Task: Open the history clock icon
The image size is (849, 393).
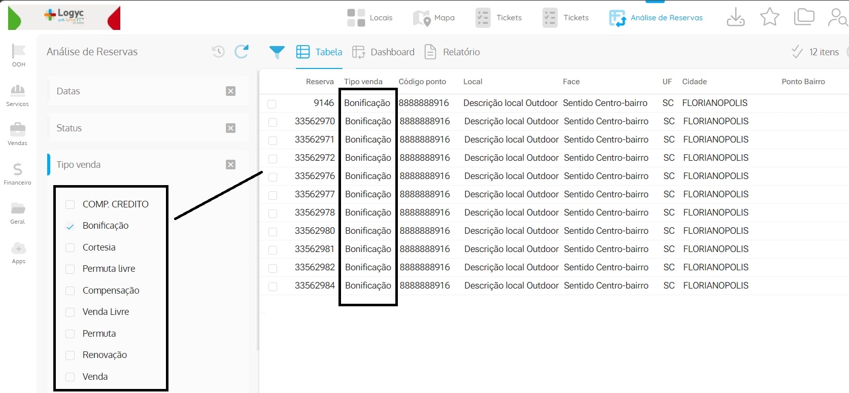Action: point(218,52)
